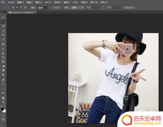Open the foreground color swatch
163x127 pixels.
coord(2,109)
